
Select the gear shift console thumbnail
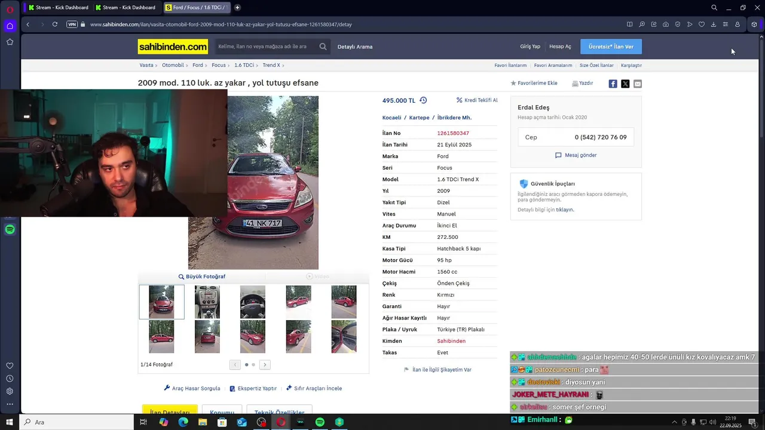tap(207, 302)
